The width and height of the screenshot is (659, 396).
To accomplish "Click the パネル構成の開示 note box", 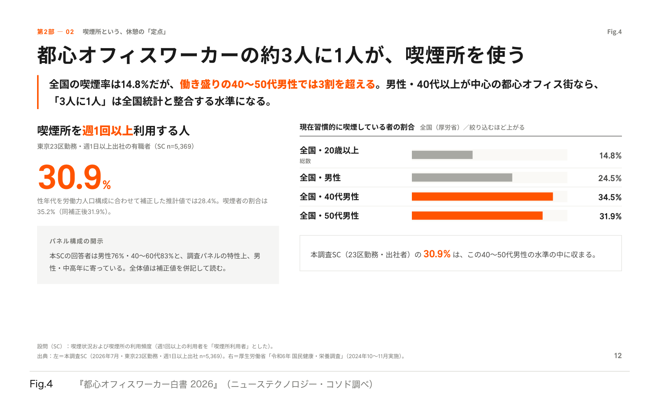I will click(158, 255).
